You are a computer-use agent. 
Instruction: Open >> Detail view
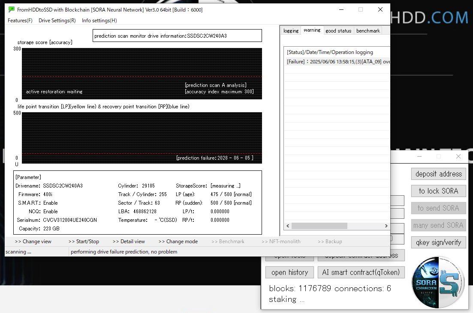[129, 241]
